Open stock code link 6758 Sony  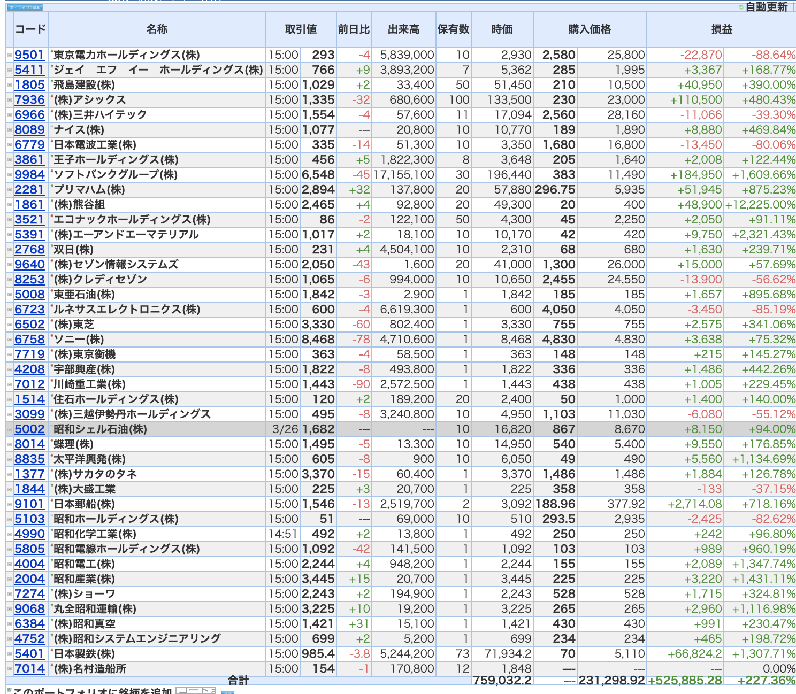[x=29, y=340]
